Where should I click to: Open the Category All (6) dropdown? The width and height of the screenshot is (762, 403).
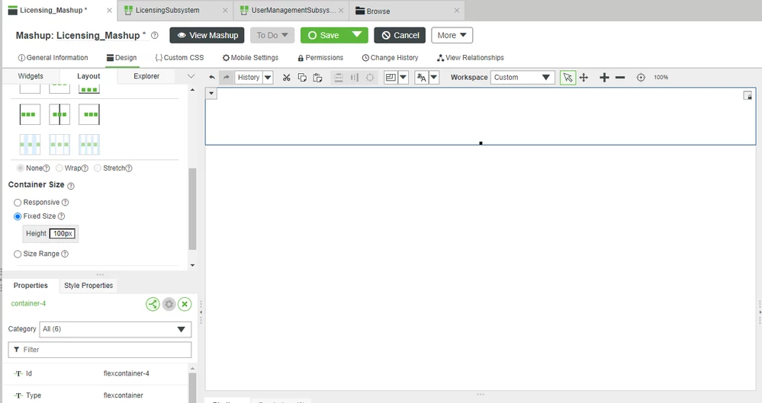pos(115,329)
